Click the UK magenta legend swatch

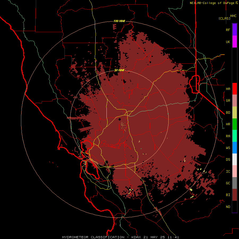point(234,42)
